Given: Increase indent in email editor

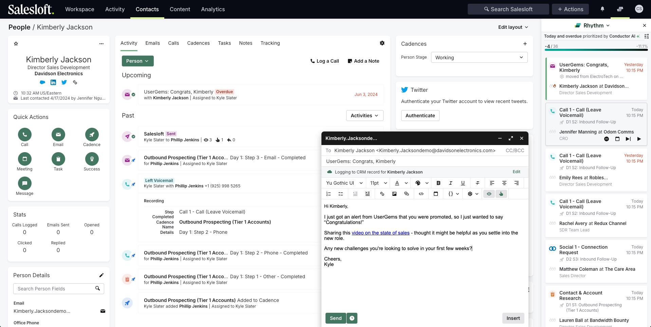Looking at the screenshot, I should pos(368,194).
